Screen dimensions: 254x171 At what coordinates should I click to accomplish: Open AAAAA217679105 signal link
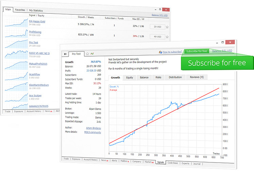point(38,106)
